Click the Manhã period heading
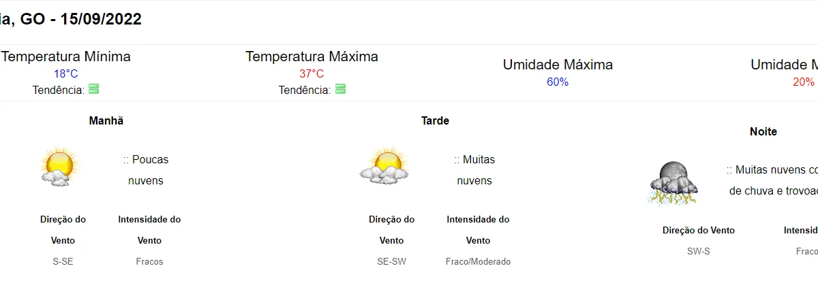The width and height of the screenshot is (818, 281). [106, 120]
